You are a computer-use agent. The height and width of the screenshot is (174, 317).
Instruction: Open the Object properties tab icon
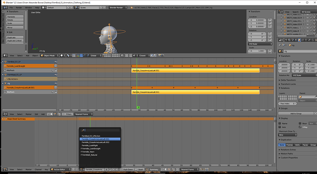pyautogui.click(x=300, y=40)
